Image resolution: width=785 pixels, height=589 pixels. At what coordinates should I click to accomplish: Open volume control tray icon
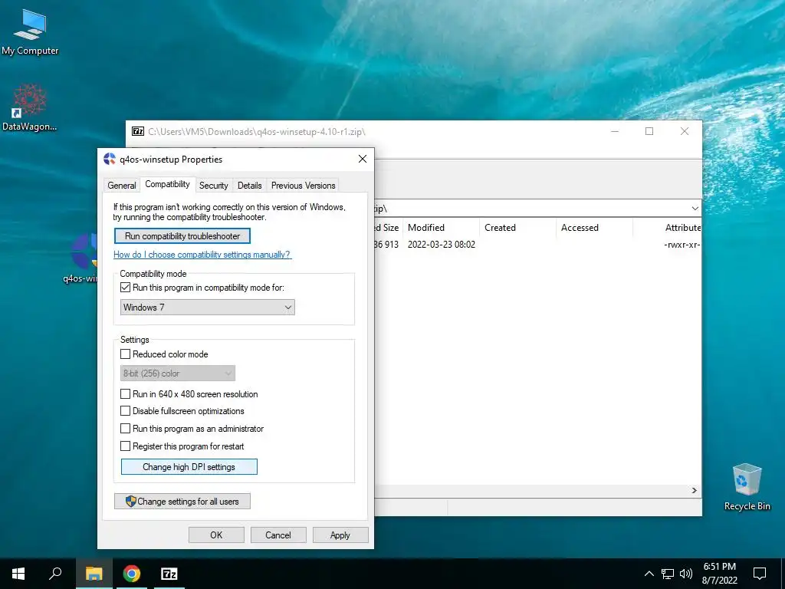tap(686, 574)
